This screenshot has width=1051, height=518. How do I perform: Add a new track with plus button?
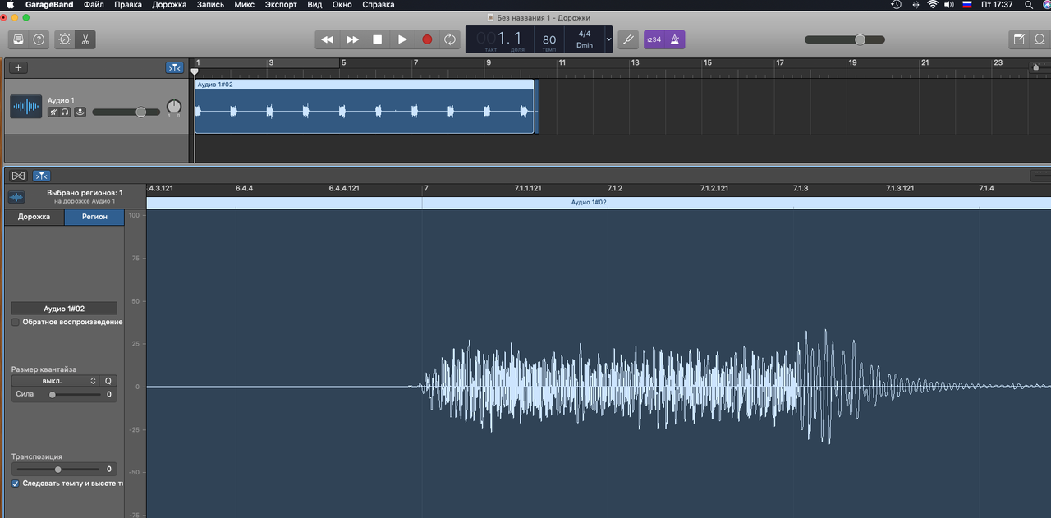19,68
